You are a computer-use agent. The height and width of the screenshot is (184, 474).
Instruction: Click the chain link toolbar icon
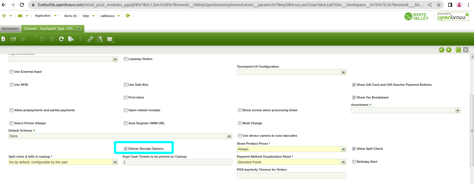[x=90, y=39]
